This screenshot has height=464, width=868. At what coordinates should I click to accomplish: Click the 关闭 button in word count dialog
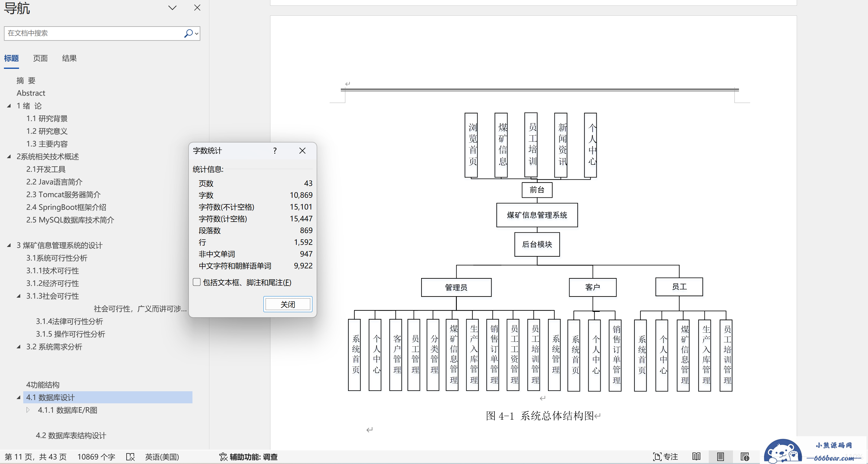coord(288,304)
